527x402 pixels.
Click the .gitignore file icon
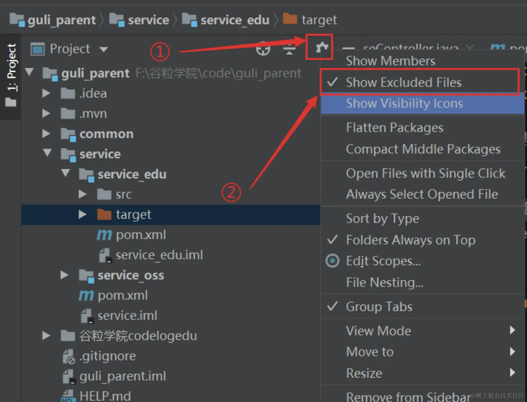click(69, 356)
